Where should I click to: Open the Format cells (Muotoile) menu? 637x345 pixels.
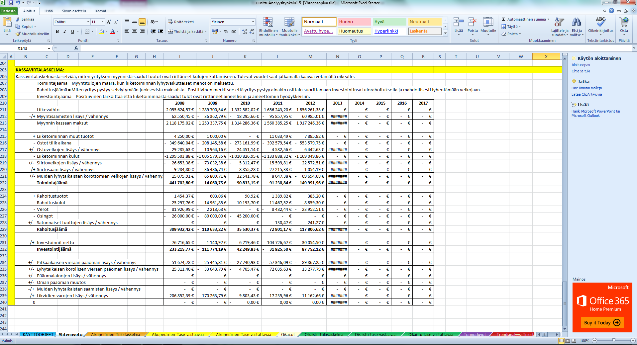(488, 27)
